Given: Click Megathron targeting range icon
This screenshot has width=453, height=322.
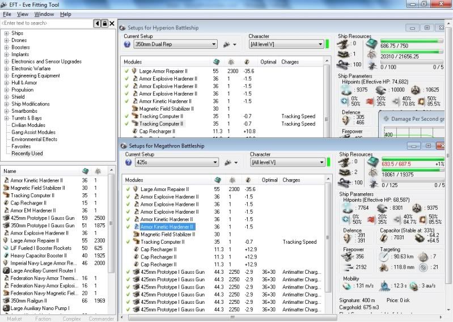Looking at the screenshot, I should pos(384,257).
